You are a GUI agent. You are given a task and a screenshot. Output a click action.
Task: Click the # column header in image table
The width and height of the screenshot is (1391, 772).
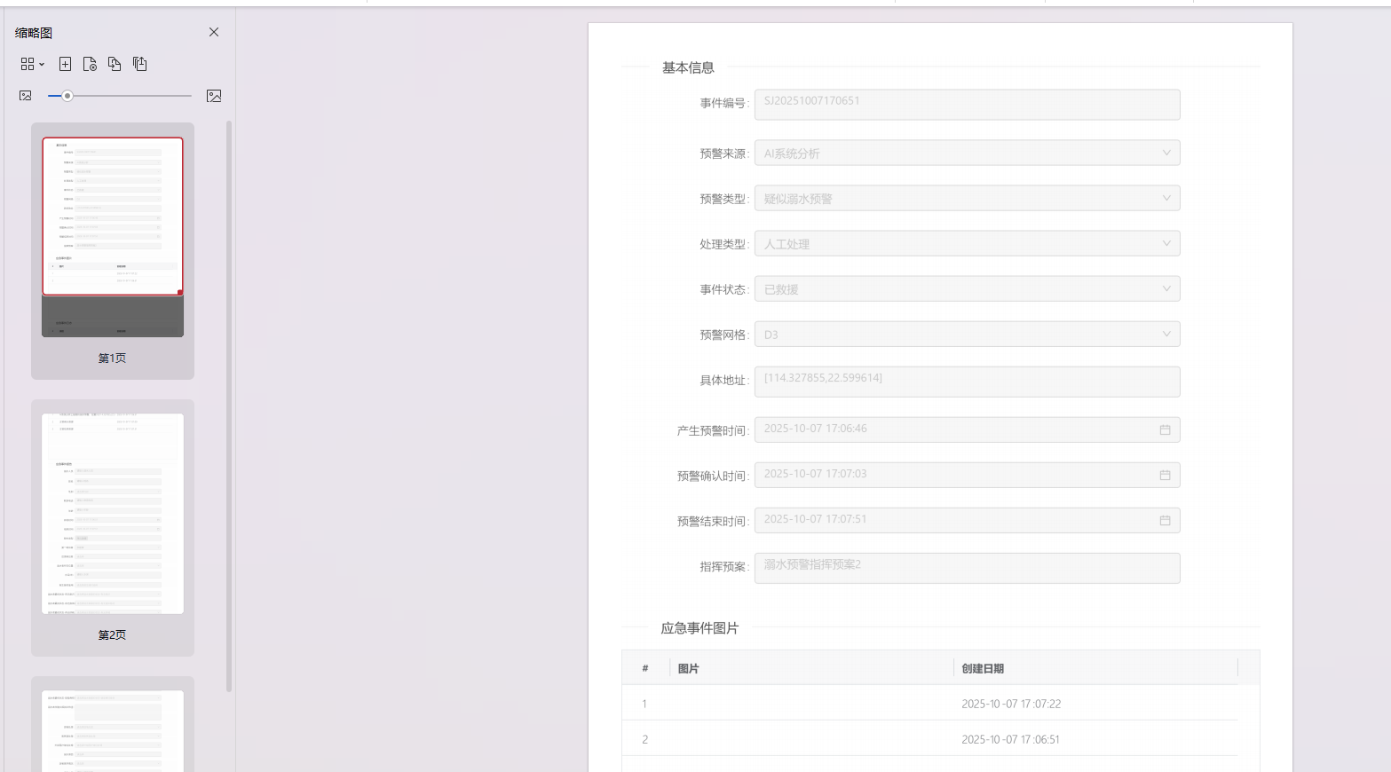pyautogui.click(x=645, y=668)
